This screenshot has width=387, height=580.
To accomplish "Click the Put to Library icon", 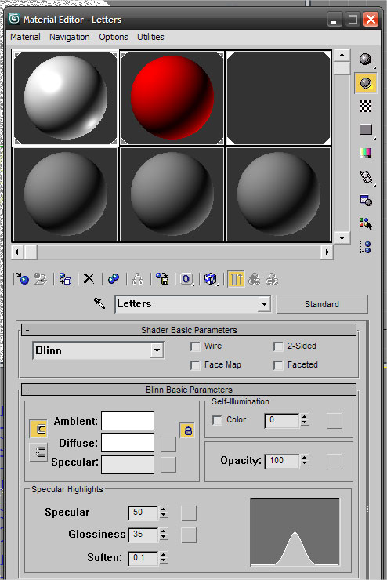I will pyautogui.click(x=162, y=279).
